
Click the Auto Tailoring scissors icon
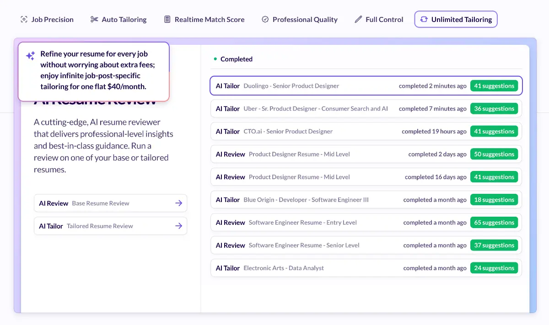[94, 19]
